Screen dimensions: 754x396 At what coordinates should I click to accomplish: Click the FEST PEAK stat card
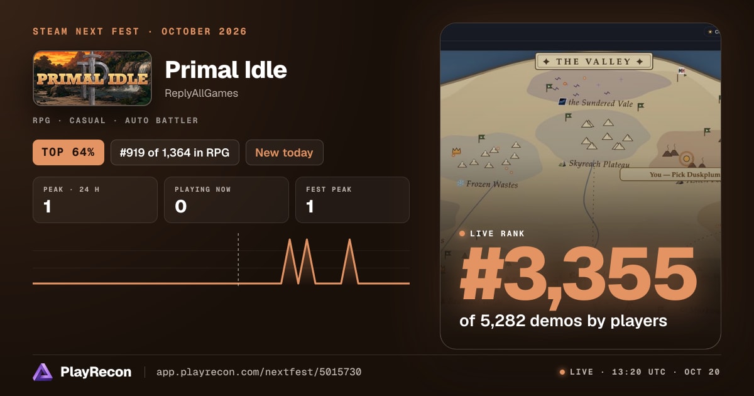tap(352, 200)
